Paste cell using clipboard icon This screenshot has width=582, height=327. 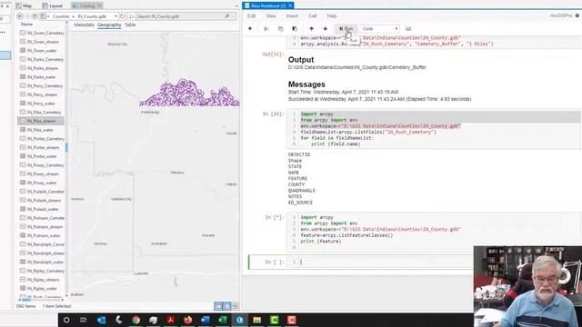tap(295, 28)
